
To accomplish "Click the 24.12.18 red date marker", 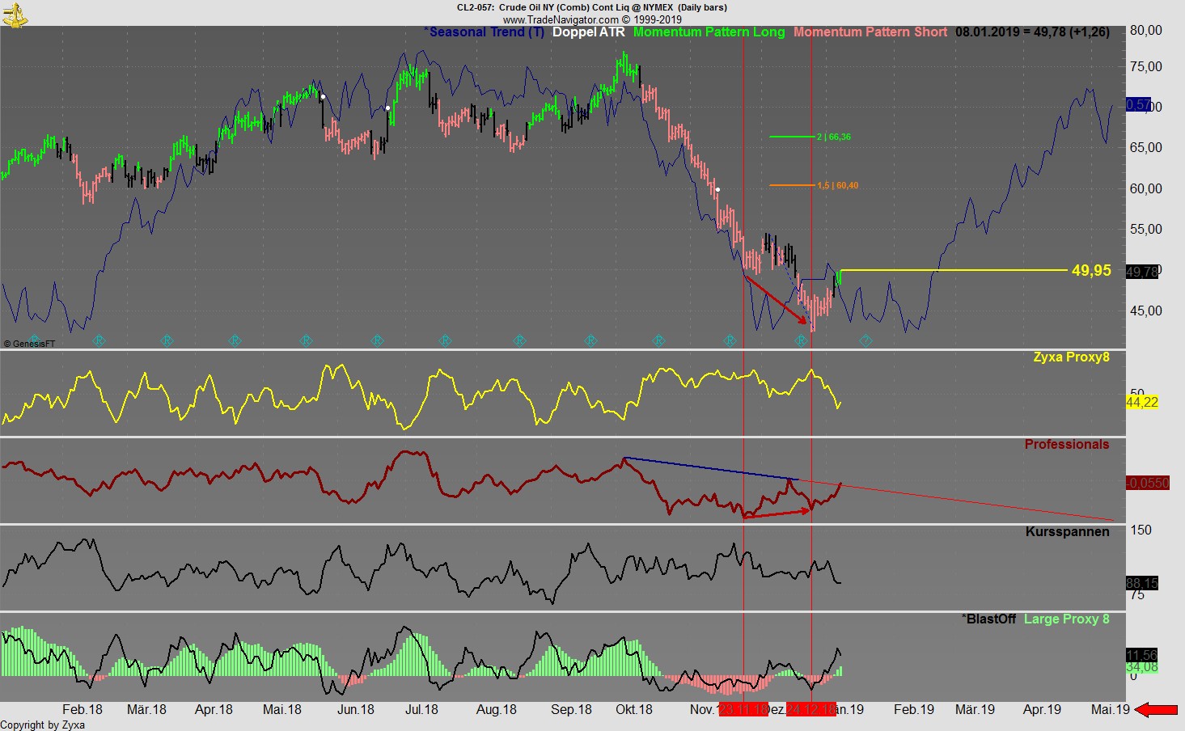I will (811, 710).
